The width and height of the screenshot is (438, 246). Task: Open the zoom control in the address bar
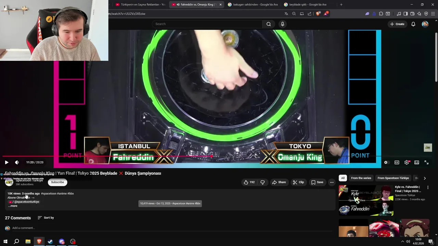coord(294,14)
